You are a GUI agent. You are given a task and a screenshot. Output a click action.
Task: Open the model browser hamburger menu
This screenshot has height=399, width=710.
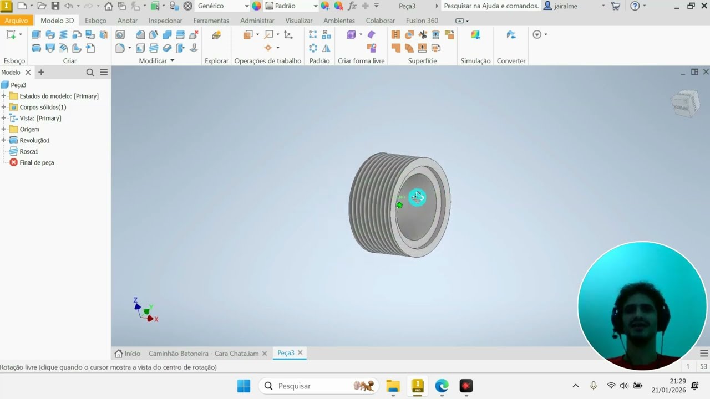pyautogui.click(x=104, y=73)
